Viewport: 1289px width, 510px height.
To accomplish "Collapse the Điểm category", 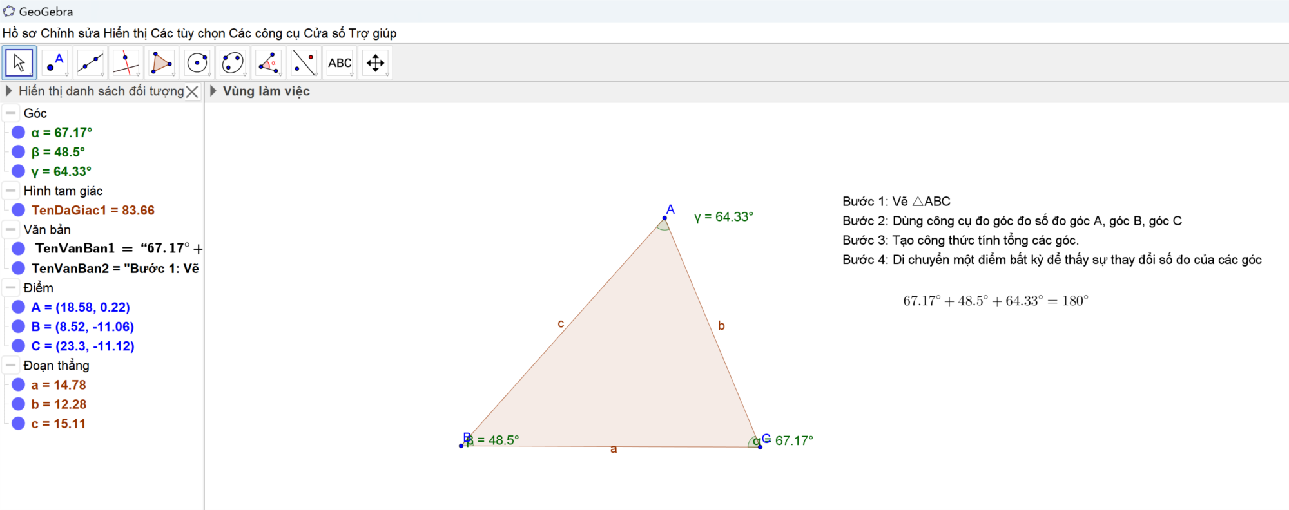I will [11, 288].
